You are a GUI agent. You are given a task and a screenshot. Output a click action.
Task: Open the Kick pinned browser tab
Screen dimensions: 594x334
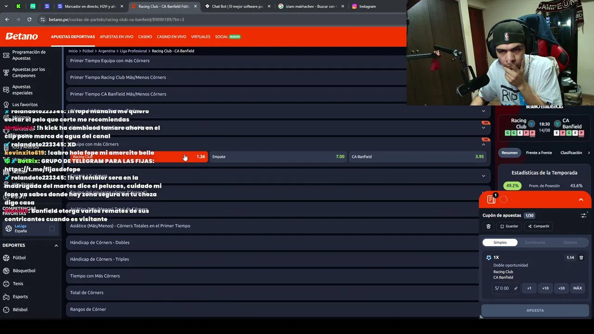[x=19, y=6]
